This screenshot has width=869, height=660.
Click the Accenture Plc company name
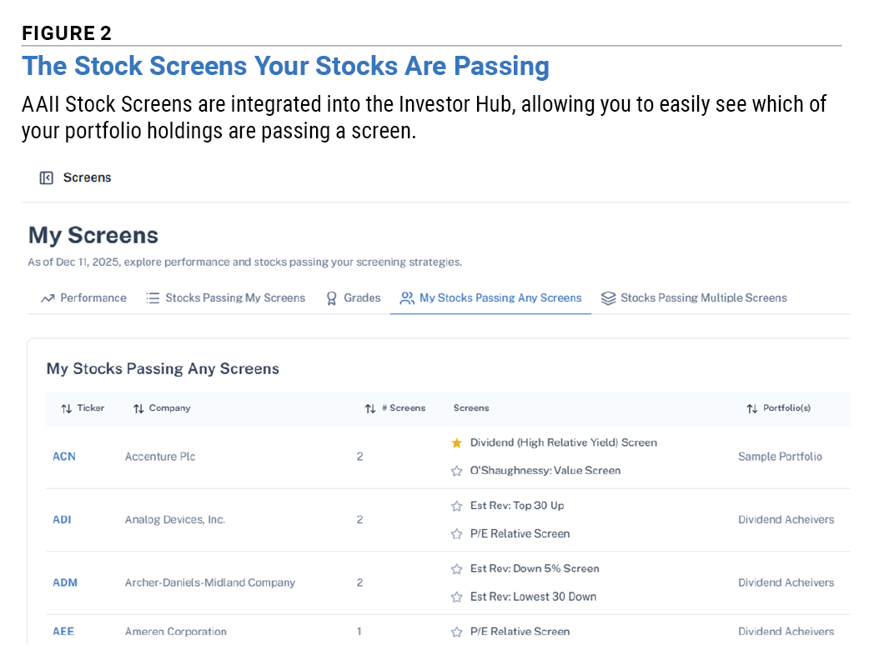(160, 457)
